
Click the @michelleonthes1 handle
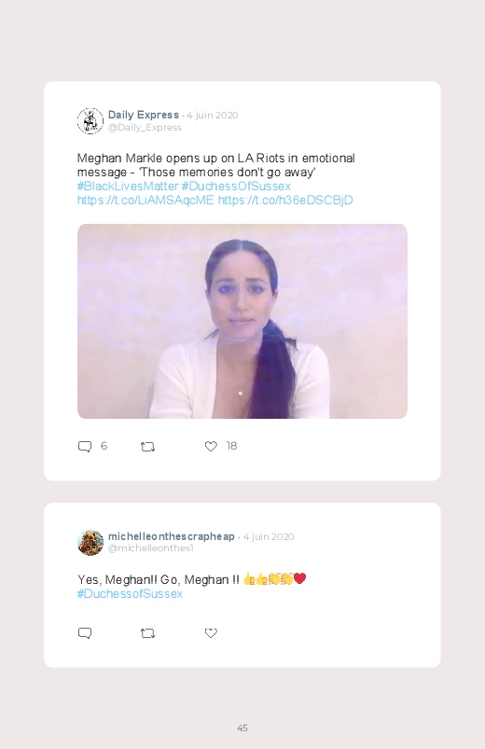[x=151, y=548]
